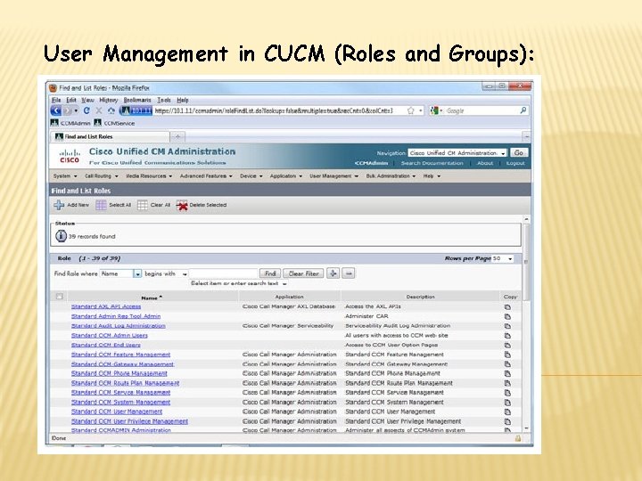Expand the System menu
This screenshot has width=642, height=481.
pyautogui.click(x=65, y=175)
